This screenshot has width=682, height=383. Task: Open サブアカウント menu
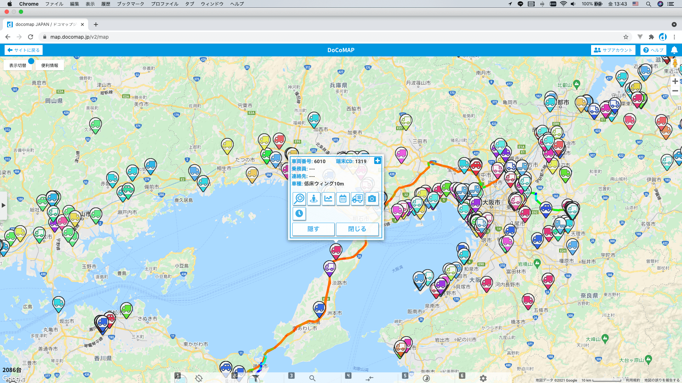[x=613, y=50]
